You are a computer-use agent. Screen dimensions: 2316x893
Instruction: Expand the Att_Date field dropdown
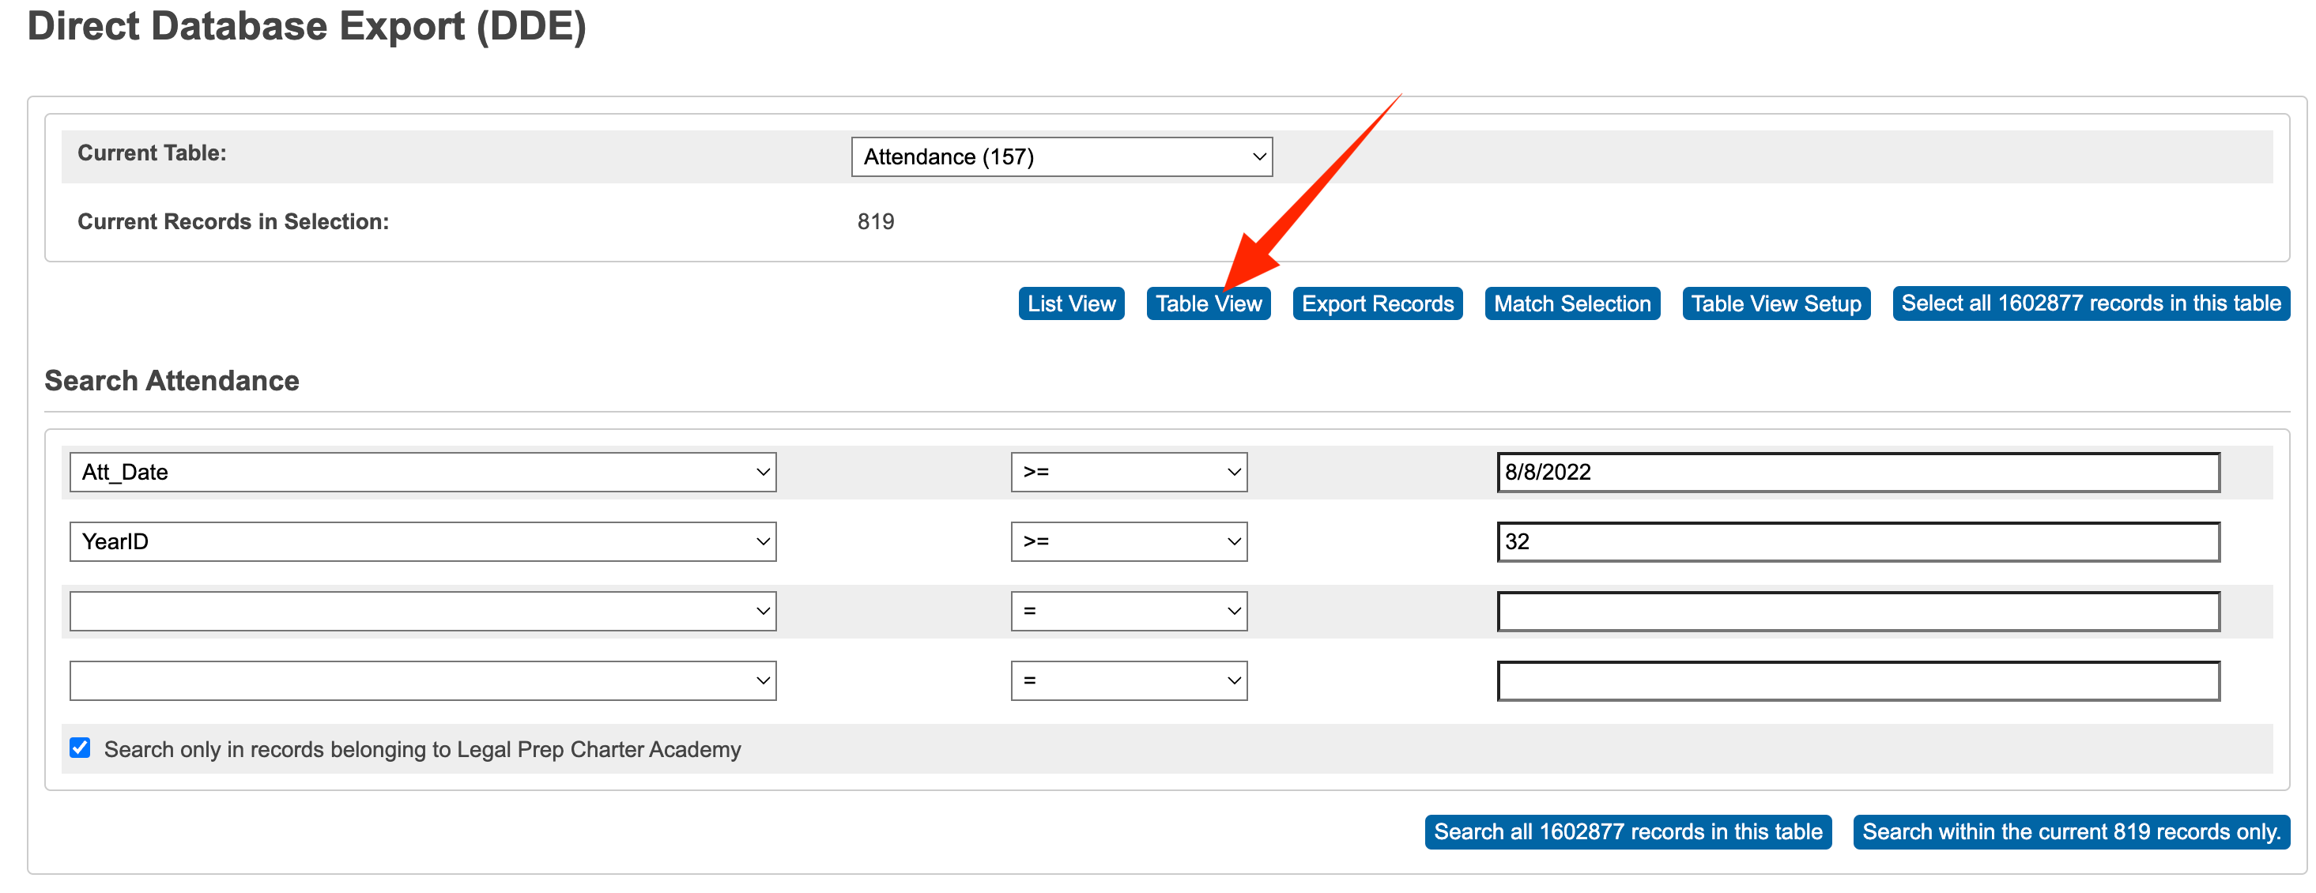(x=423, y=472)
